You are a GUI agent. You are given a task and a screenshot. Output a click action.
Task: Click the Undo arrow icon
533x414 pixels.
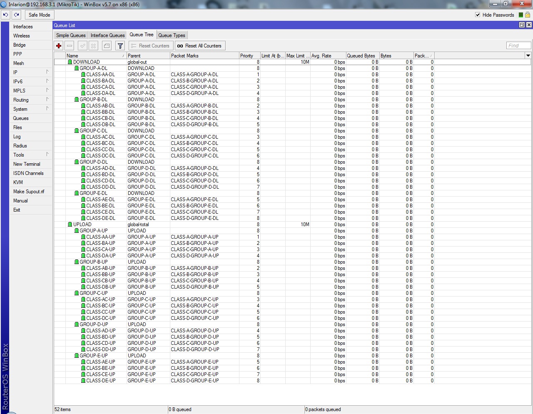(5, 15)
